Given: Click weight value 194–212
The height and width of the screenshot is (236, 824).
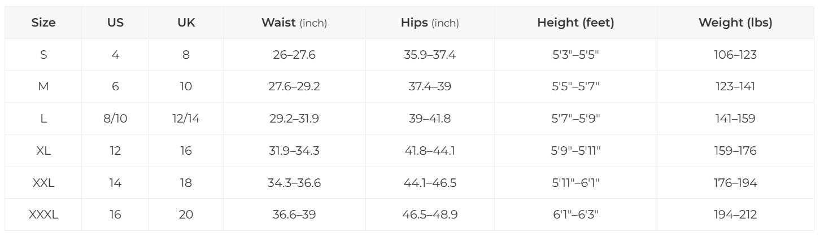Looking at the screenshot, I should [735, 215].
